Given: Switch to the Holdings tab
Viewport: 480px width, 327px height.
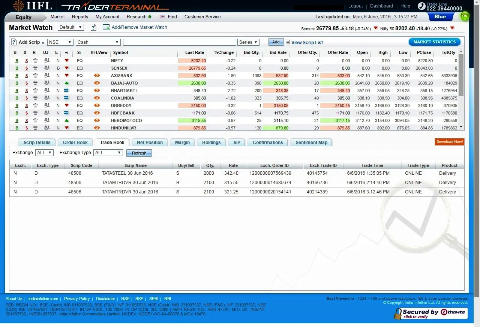Looking at the screenshot, I should point(211,143).
